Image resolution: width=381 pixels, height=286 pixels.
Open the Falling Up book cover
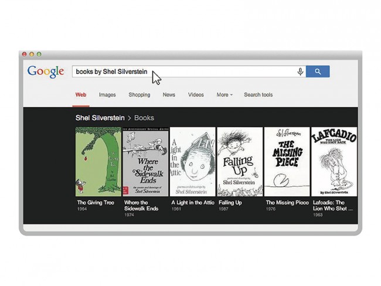[x=239, y=162]
